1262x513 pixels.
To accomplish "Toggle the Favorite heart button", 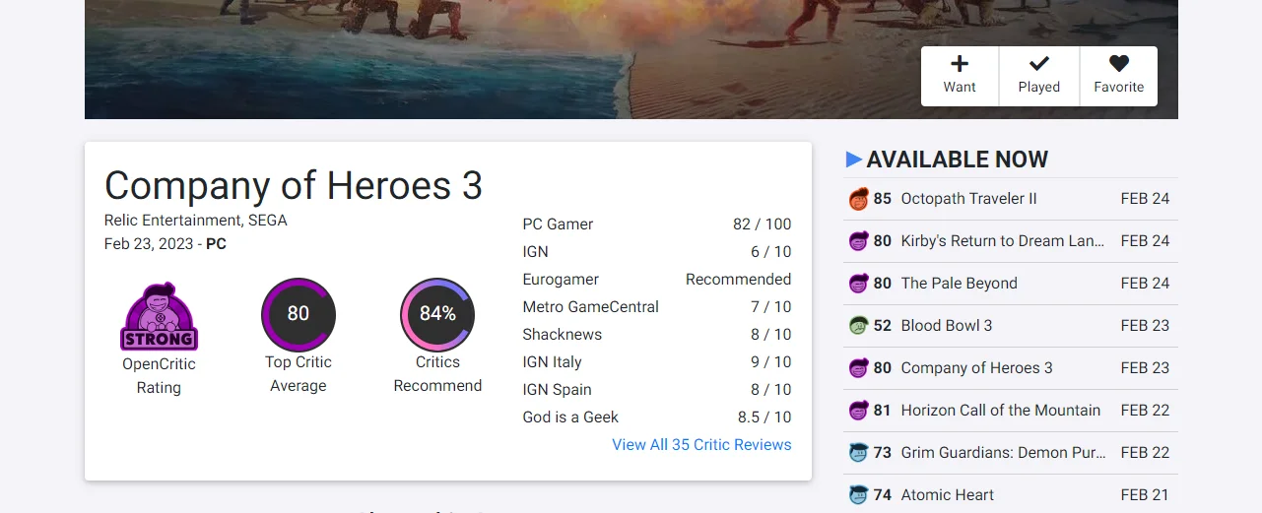I will (x=1118, y=65).
